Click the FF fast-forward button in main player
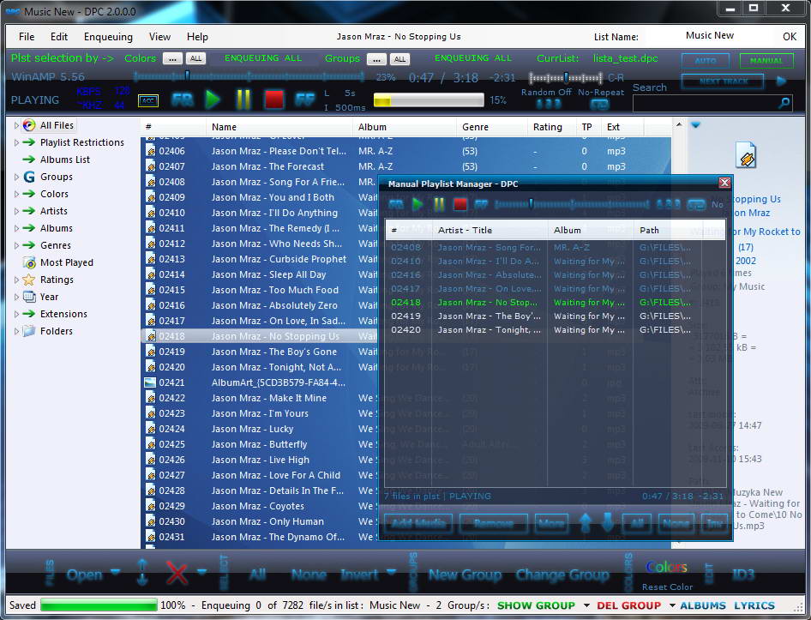The width and height of the screenshot is (811, 620). 304,99
